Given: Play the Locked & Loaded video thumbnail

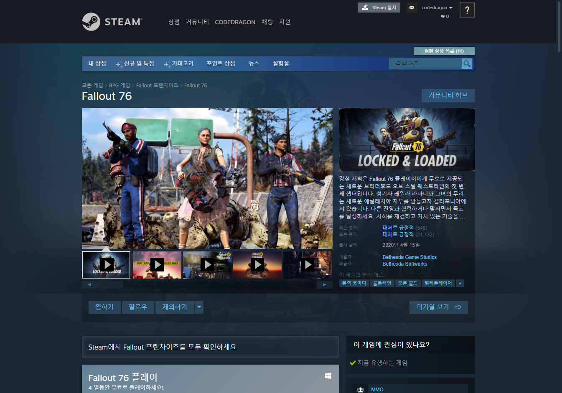Looking at the screenshot, I should coord(106,264).
